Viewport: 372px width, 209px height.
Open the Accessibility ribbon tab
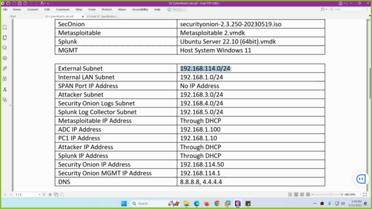140,9
